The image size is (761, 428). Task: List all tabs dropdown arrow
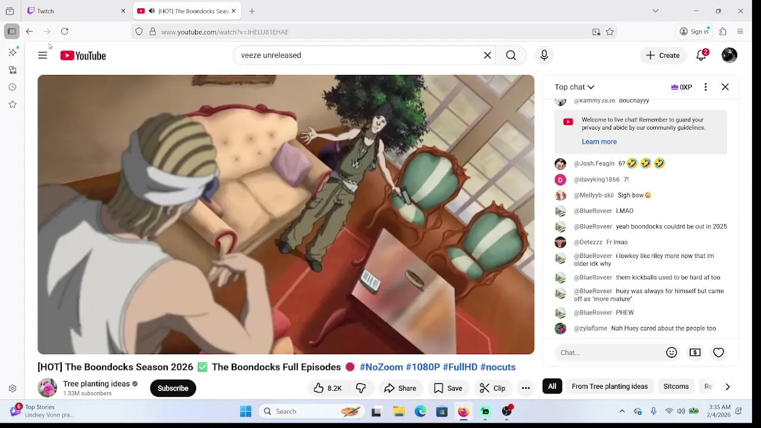pos(655,11)
